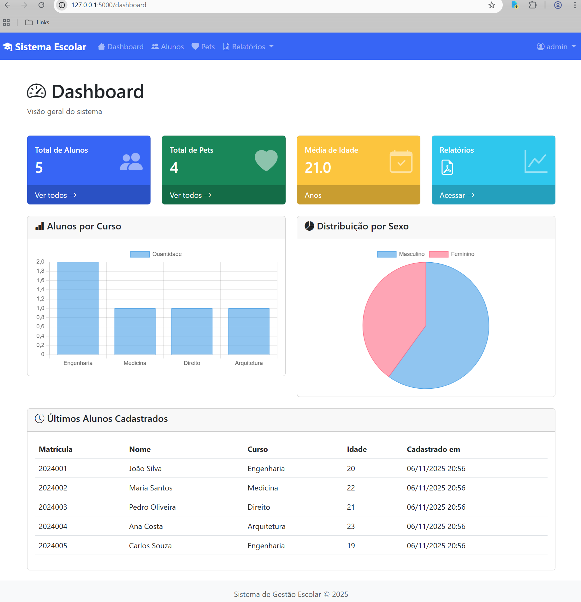Viewport: 581px width, 602px height.
Task: Click the Engenharia bar in chart
Action: point(78,308)
